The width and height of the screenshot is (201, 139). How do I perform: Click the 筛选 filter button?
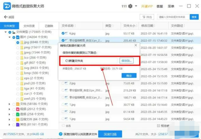pos(147,17)
